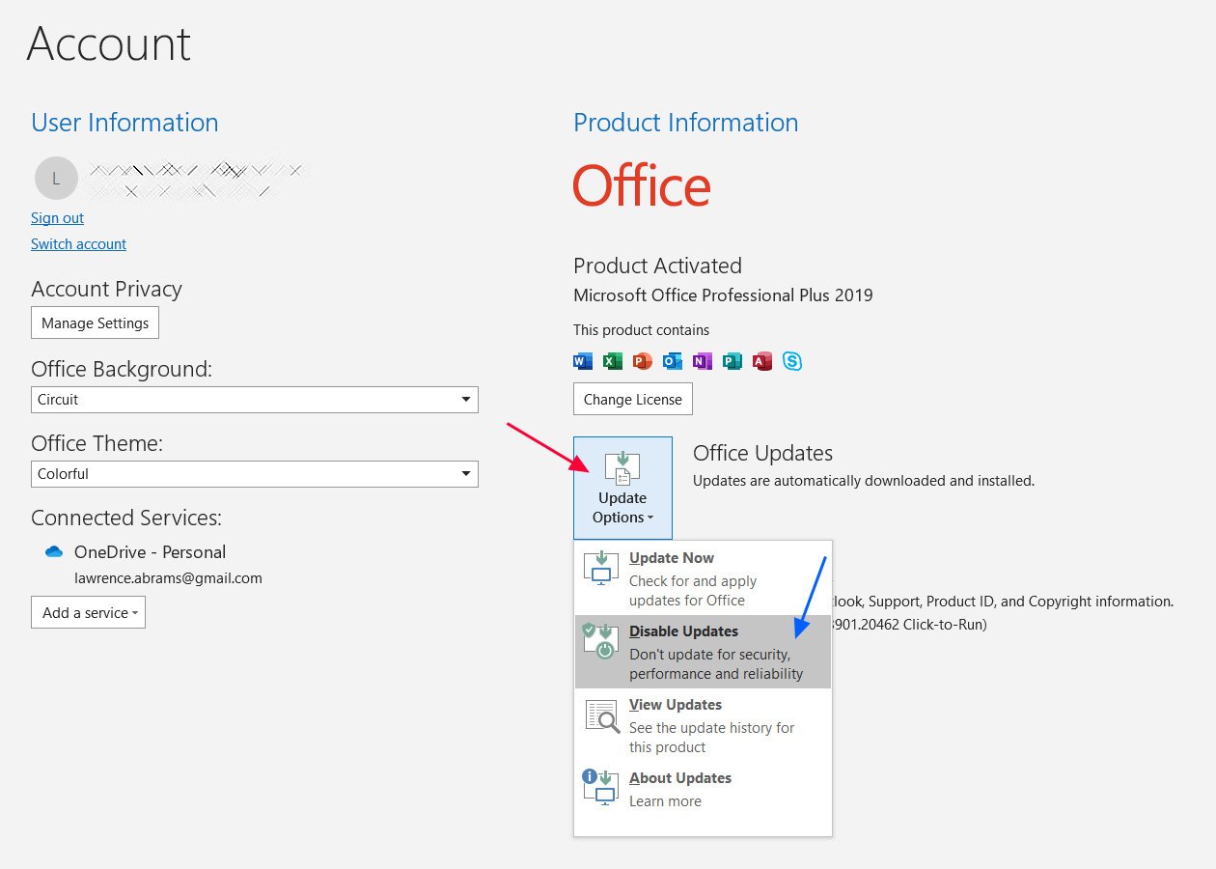Click the Excel app icon
This screenshot has width=1216, height=869.
click(x=612, y=362)
